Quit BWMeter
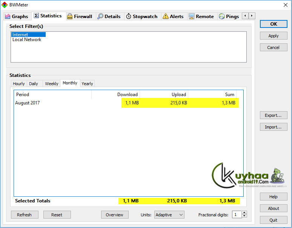The height and width of the screenshot is (228, 292). pyautogui.click(x=274, y=220)
